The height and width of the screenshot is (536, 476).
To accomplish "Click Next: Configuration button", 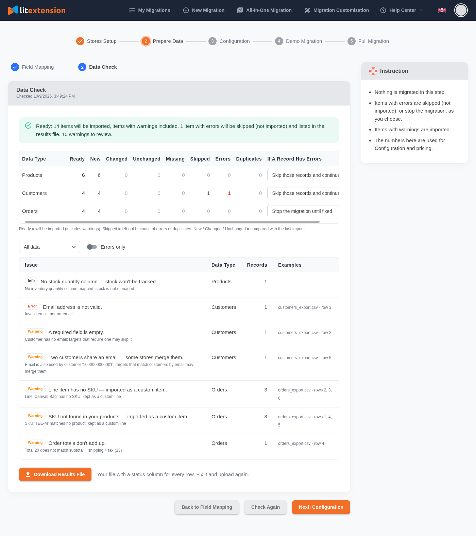I will [321, 507].
